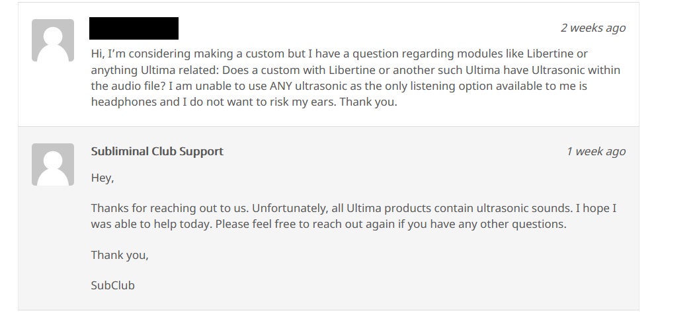
Task: Open the Subliminal Club Support author name
Action: [157, 151]
